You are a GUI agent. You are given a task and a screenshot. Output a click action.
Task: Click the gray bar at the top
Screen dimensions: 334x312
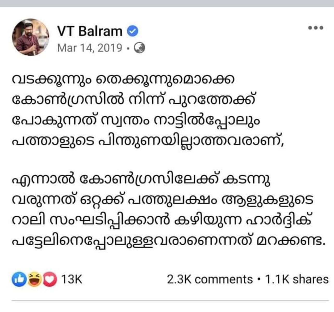(x=167, y=3)
